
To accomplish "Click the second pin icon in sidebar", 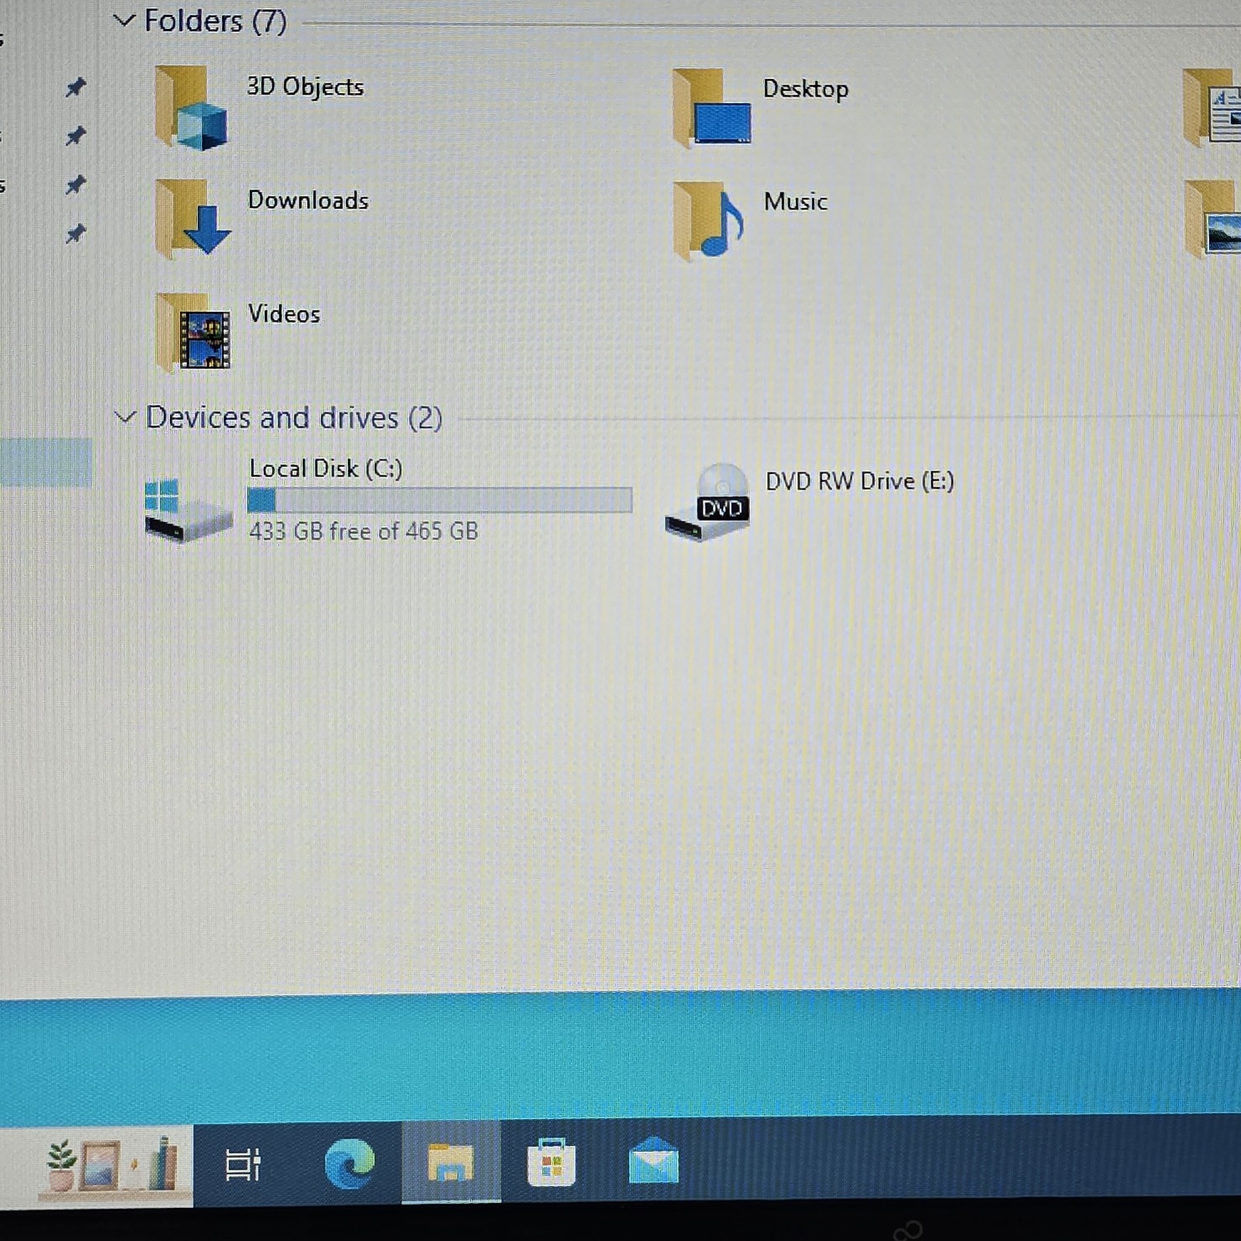I will [75, 136].
